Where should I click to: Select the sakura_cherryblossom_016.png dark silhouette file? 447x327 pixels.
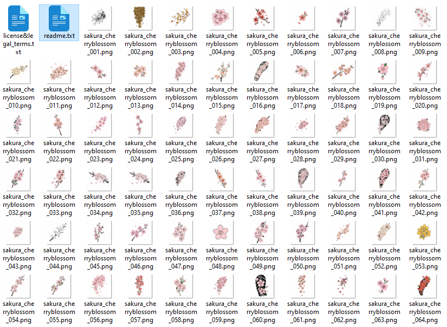click(x=262, y=72)
